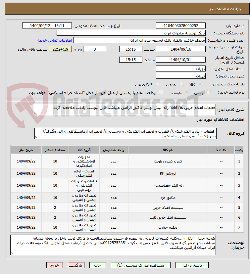This screenshot has width=250, height=274.
Task: Click the date 1404/09/22 in دتکتور حرارت row
Action: pos(26,227)
